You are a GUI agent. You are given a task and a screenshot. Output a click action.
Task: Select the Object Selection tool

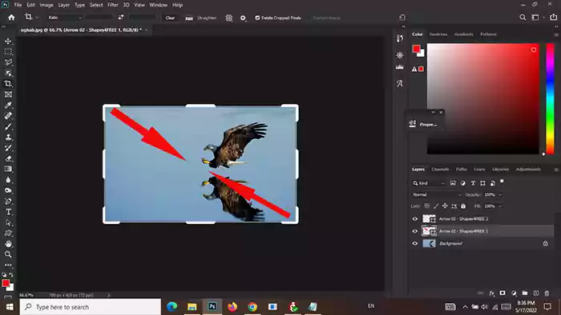click(x=8, y=73)
